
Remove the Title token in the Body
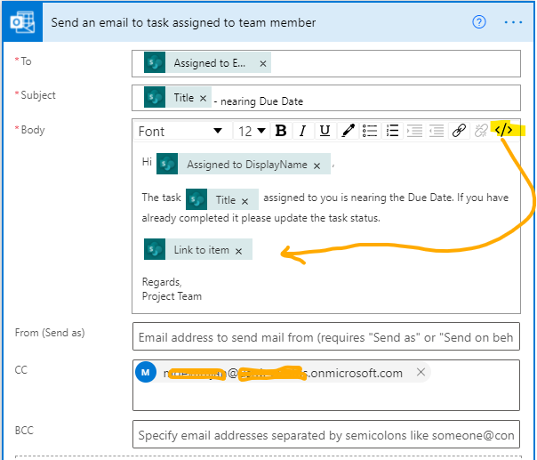(x=244, y=201)
